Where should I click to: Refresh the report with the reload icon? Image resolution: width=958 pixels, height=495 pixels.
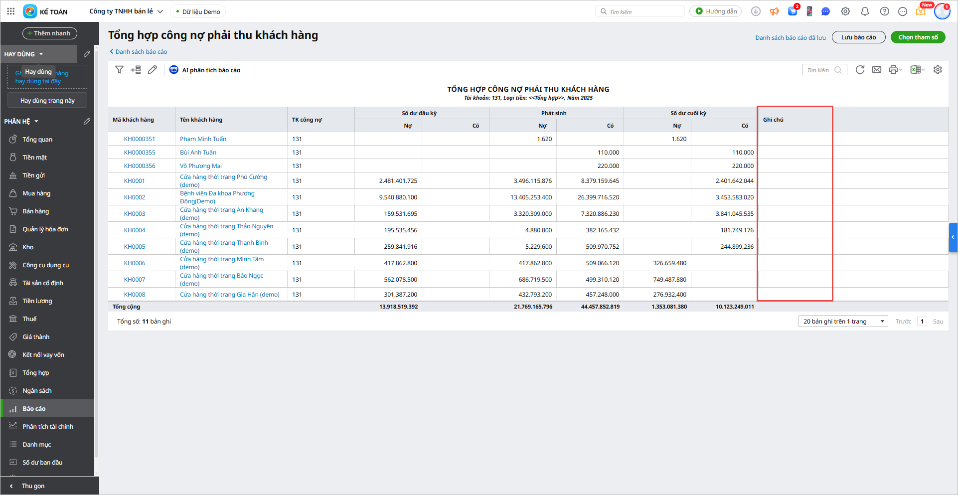[x=860, y=70]
